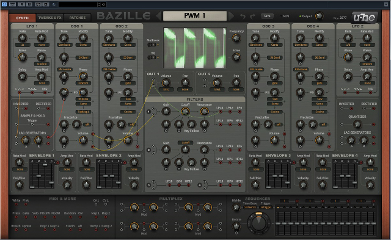Click the main Output volume knob in header

(319, 16)
